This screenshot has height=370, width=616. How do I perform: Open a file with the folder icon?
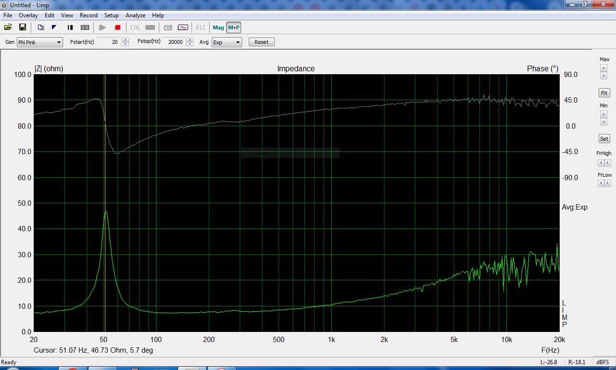coord(8,27)
